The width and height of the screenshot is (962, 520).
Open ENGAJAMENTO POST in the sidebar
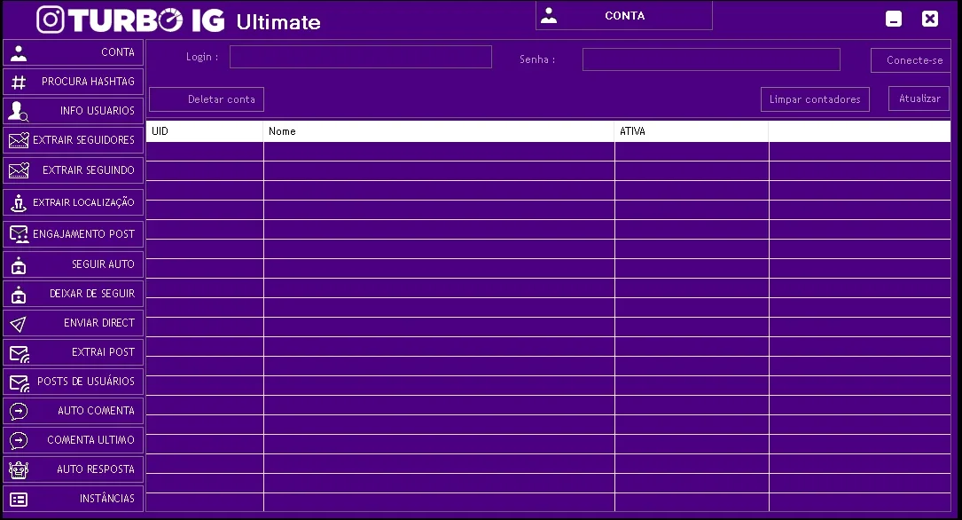73,234
